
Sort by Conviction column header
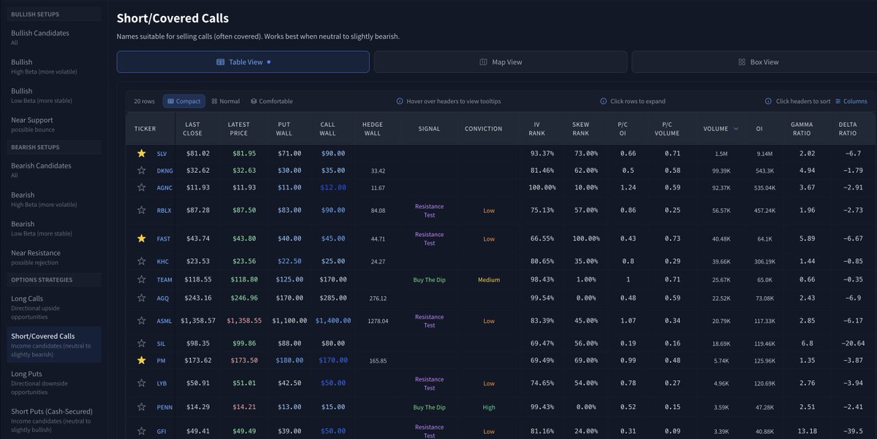483,128
